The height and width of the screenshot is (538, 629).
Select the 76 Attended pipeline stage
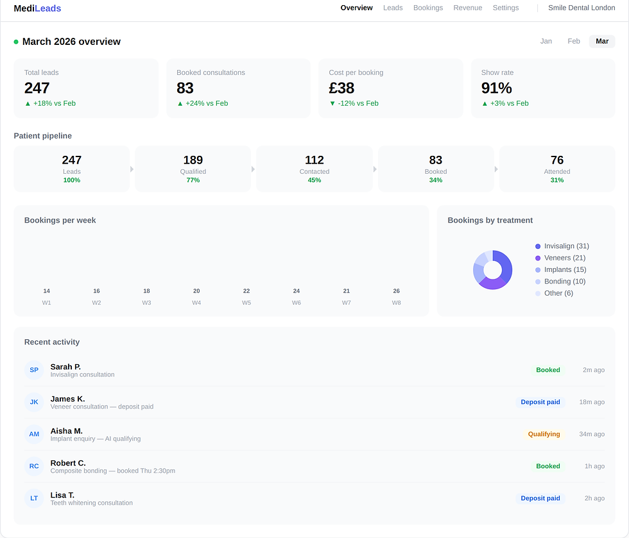(x=557, y=169)
